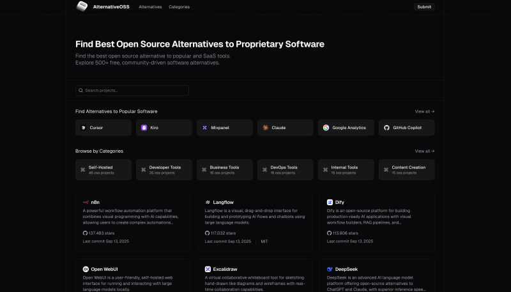Viewport: 511px width, 292px height.
Task: Click the AlternativeOSS logo icon
Action: click(x=82, y=6)
